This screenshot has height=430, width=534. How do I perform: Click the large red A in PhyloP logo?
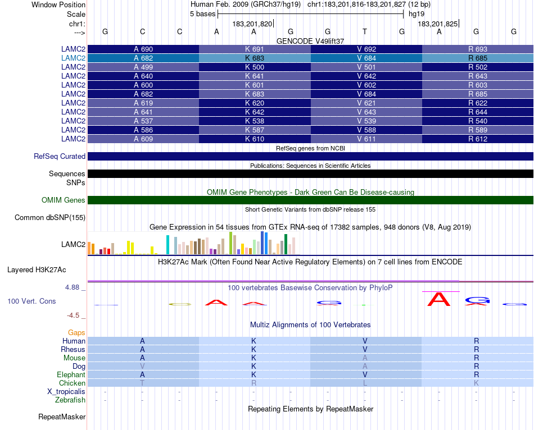tap(439, 299)
